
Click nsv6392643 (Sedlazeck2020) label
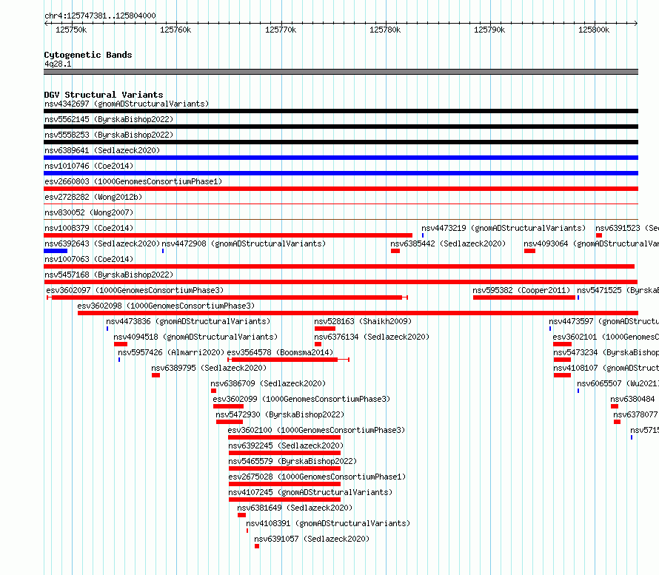102,243
